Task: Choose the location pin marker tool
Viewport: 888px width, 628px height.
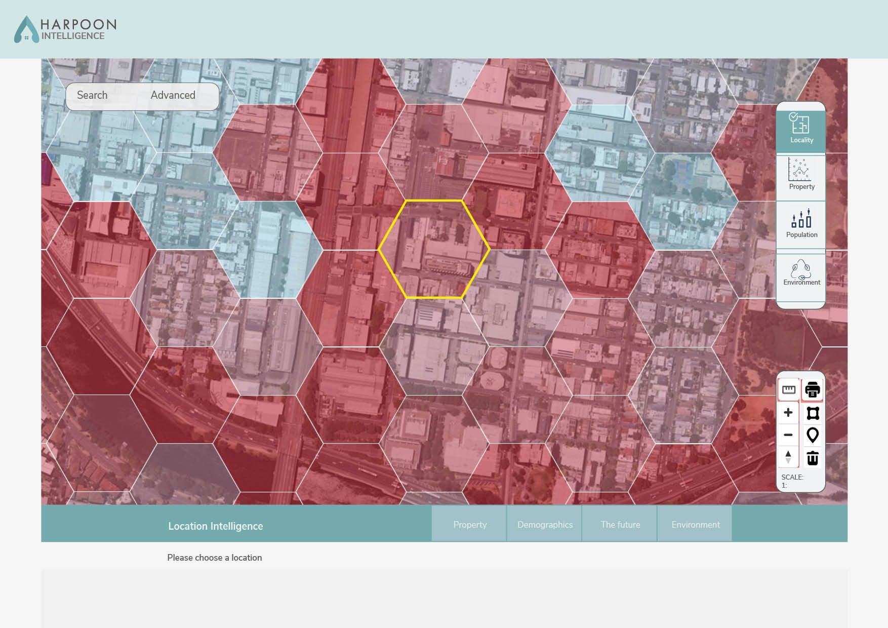Action: pyautogui.click(x=813, y=435)
